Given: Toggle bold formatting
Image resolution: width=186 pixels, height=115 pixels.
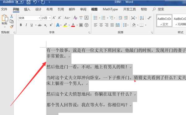Looking at the screenshot, I should (x=21, y=25).
